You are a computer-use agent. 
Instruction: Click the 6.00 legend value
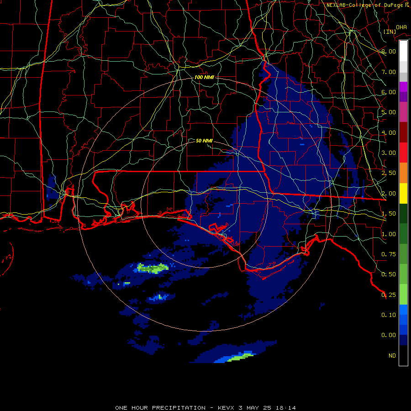[x=389, y=92]
